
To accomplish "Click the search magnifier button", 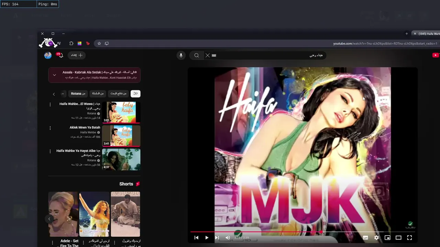I will pyautogui.click(x=196, y=55).
